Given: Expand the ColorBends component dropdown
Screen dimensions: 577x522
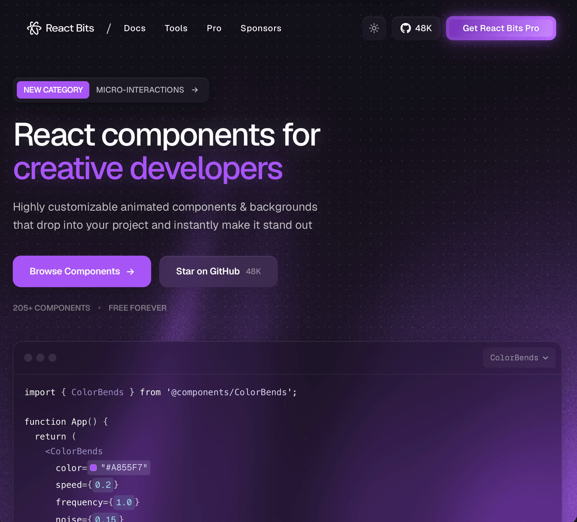Looking at the screenshot, I should click(519, 358).
